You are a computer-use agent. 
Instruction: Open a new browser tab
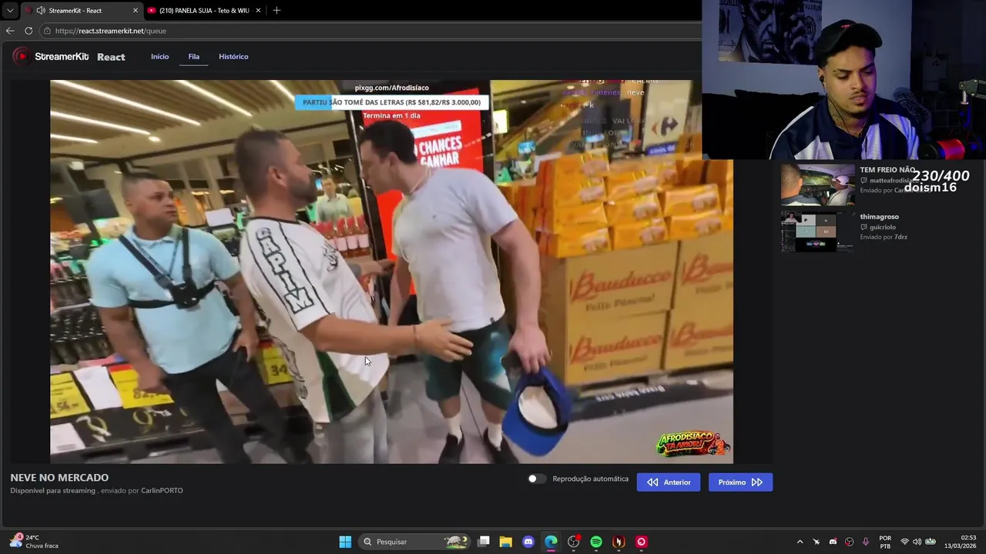point(277,11)
